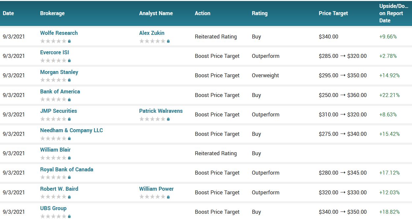The image size is (412, 219).
Task: Open analyst Alex Zukin's profile link
Action: pos(151,33)
